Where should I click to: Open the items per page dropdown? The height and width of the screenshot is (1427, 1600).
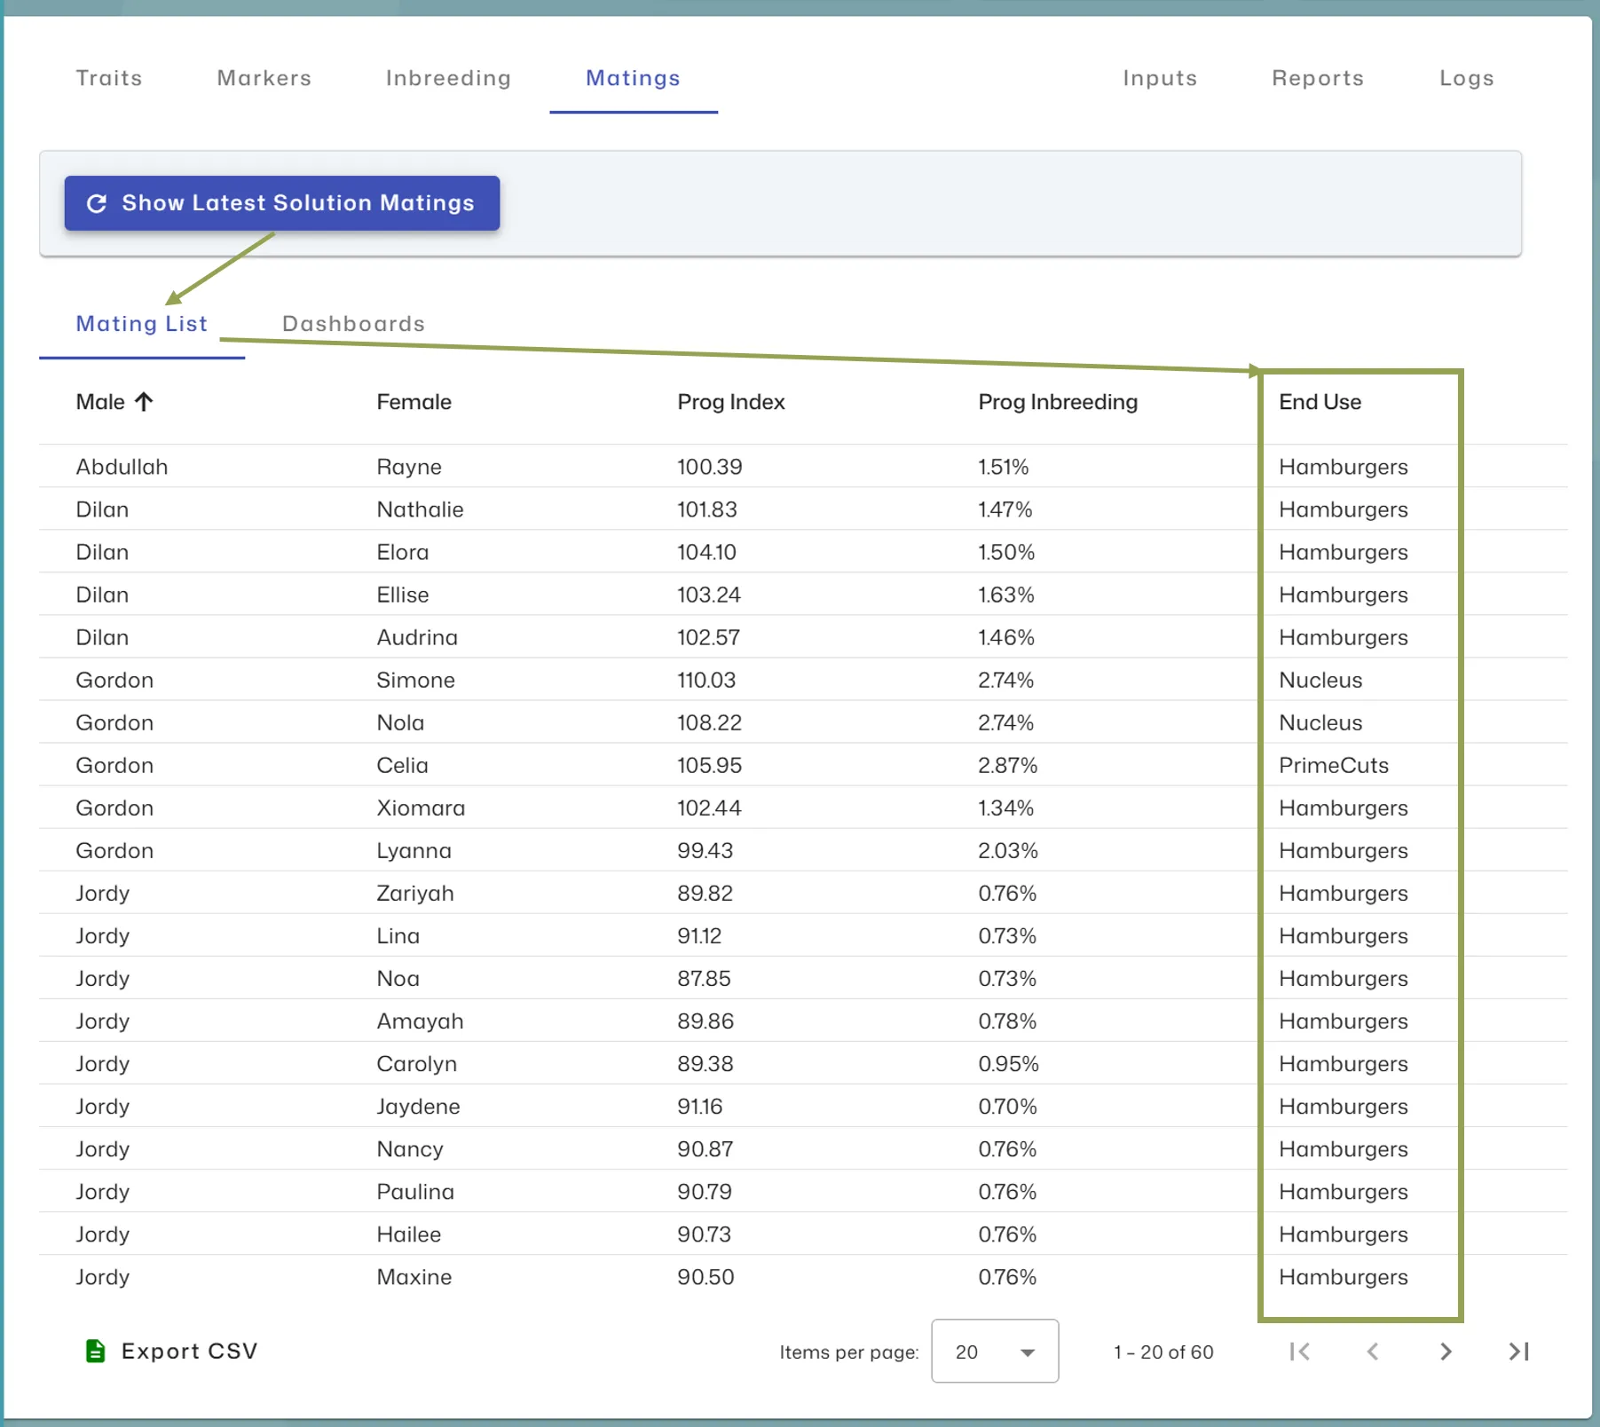coord(995,1351)
